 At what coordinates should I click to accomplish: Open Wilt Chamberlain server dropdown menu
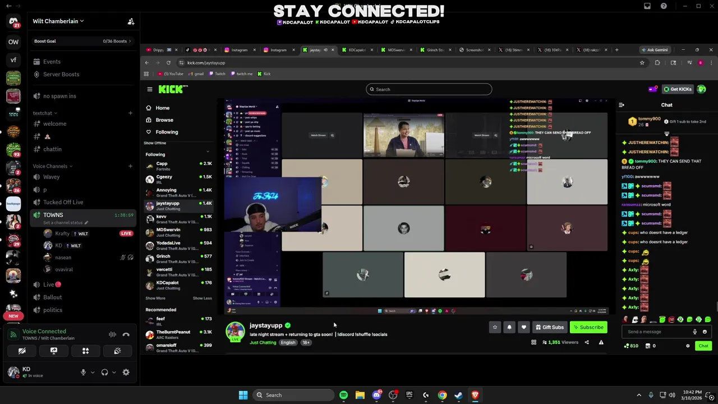(x=58, y=21)
